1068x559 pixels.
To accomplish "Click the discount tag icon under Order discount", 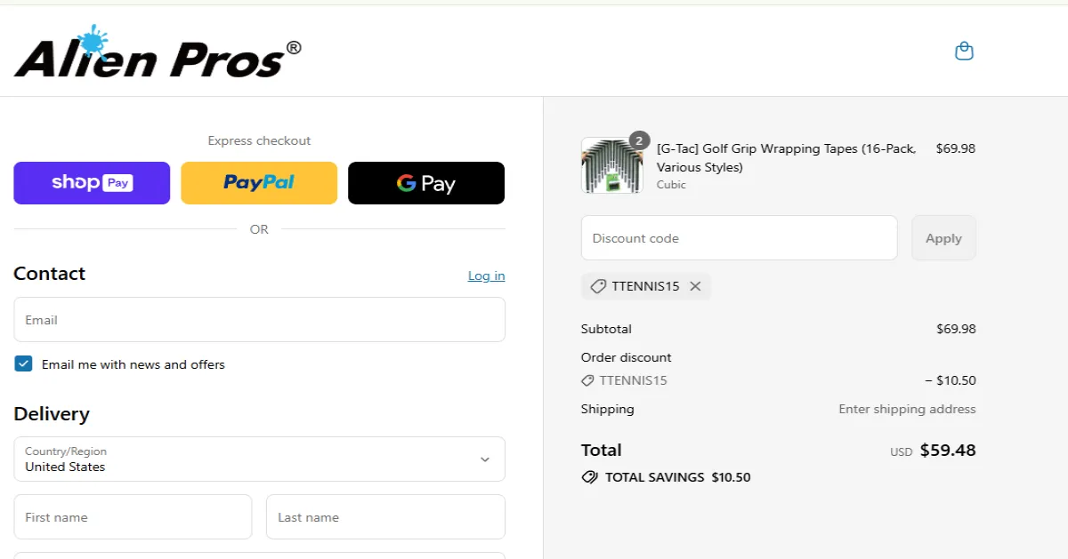I will pyautogui.click(x=588, y=379).
